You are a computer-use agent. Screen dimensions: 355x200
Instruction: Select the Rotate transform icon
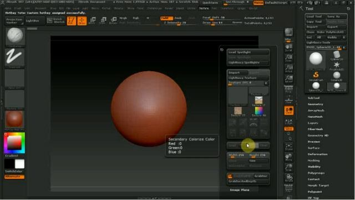point(113,21)
